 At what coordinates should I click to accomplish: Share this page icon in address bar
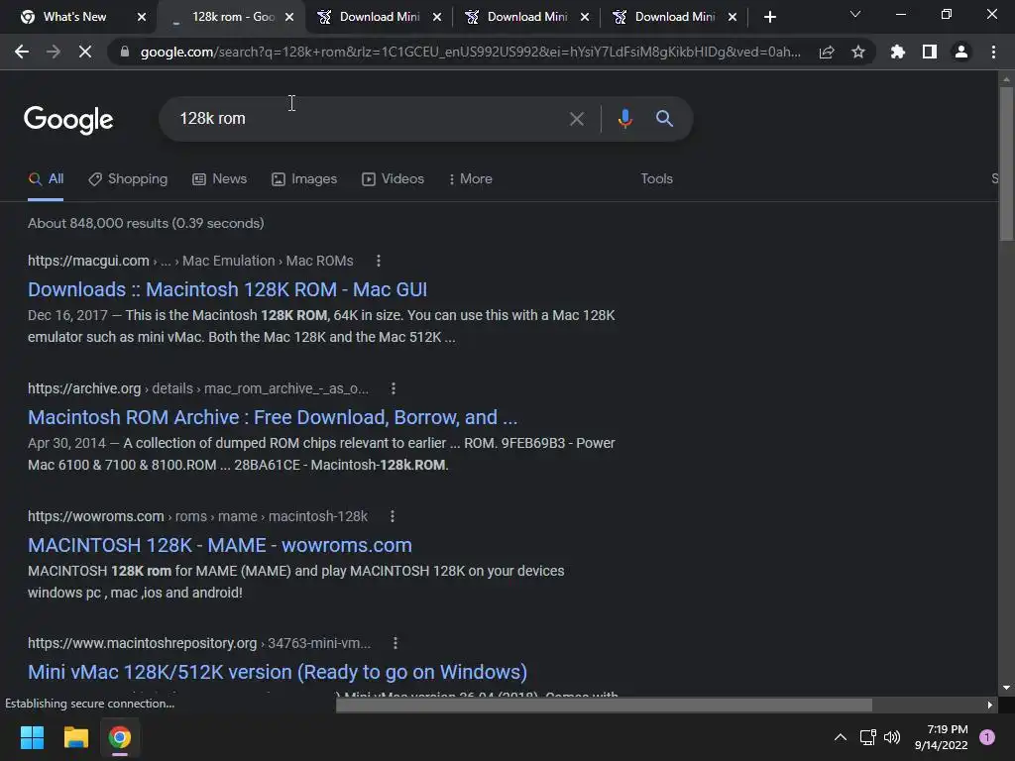[x=827, y=52]
